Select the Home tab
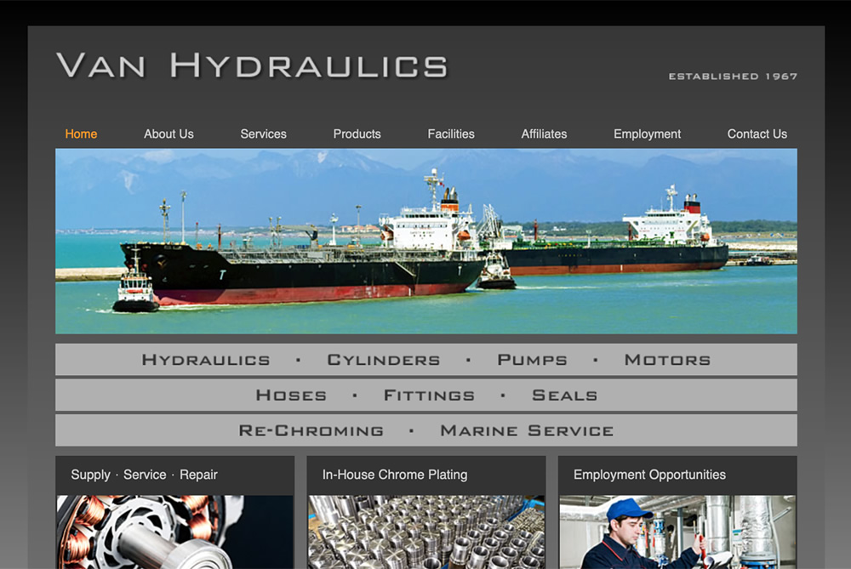Viewport: 851px width, 569px height. [81, 134]
